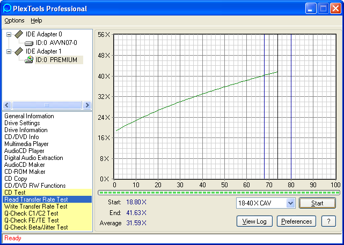Image resolution: width=344 pixels, height=245 pixels.
Task: Collapse the IDE Adapter 0 tree node
Action: point(9,34)
